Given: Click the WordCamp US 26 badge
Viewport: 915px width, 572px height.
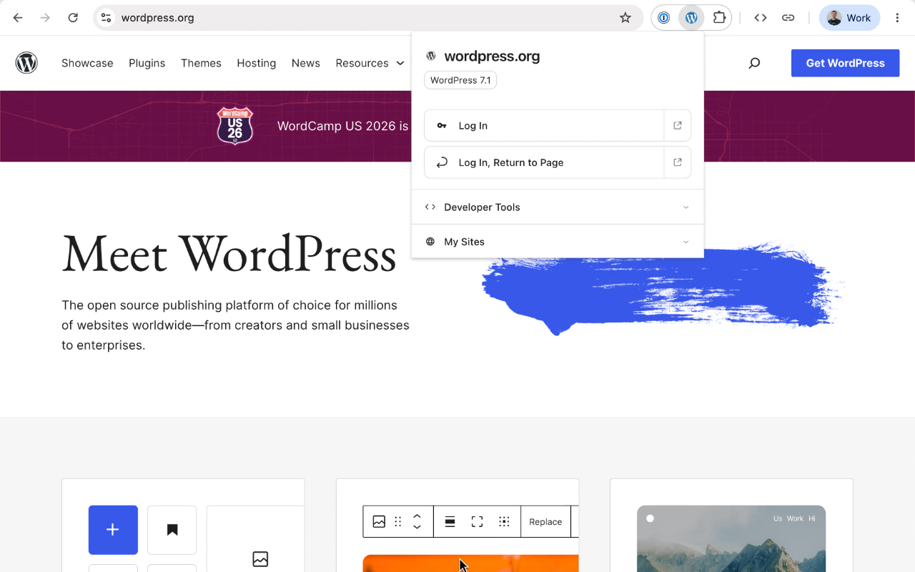Looking at the screenshot, I should [x=235, y=126].
